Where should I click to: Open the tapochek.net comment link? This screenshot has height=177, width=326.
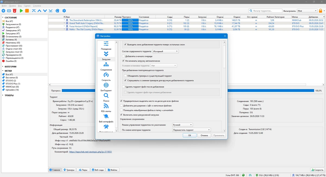pyautogui.click(x=90, y=152)
